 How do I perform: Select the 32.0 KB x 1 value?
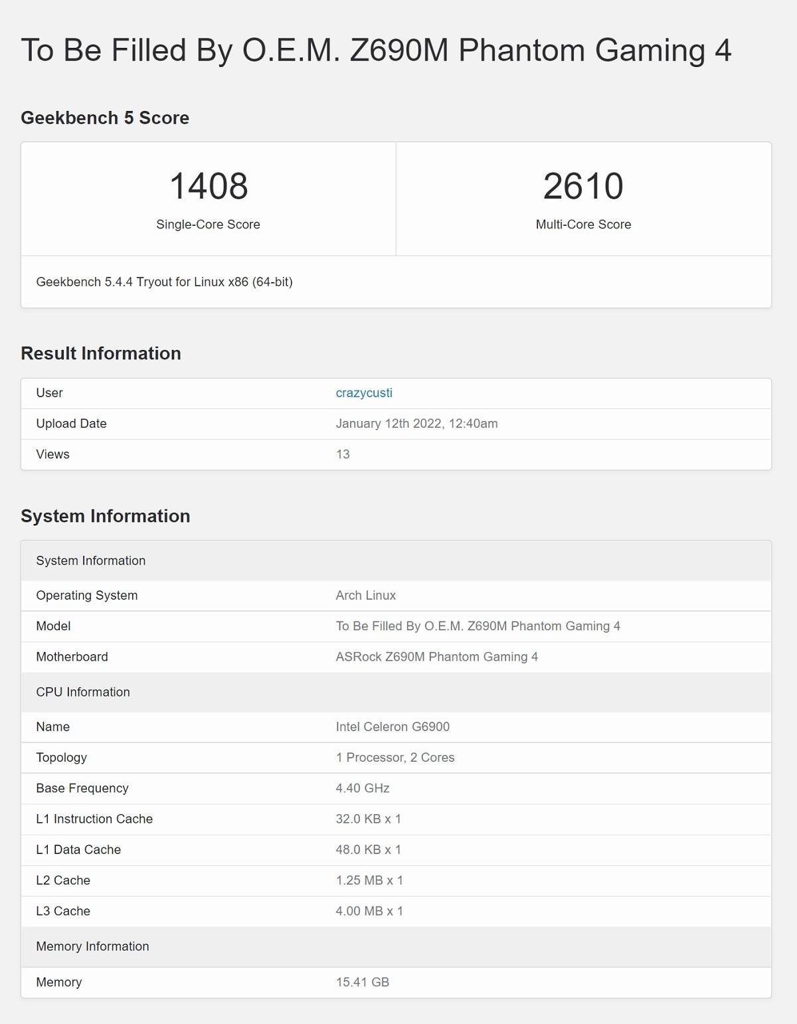pyautogui.click(x=369, y=819)
